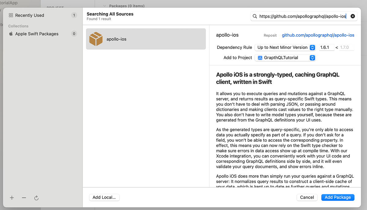Click the Add Local button
This screenshot has height=210, width=367.
(104, 197)
